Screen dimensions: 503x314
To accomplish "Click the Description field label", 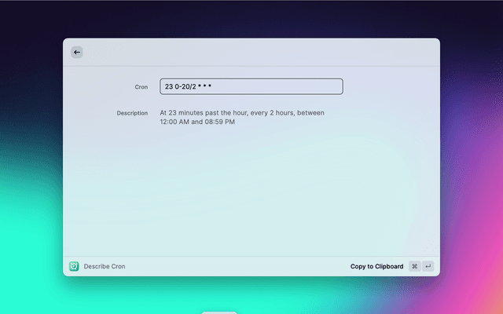I will (132, 113).
